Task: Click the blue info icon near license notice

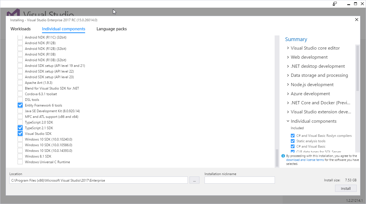Action: pyautogui.click(x=283, y=156)
